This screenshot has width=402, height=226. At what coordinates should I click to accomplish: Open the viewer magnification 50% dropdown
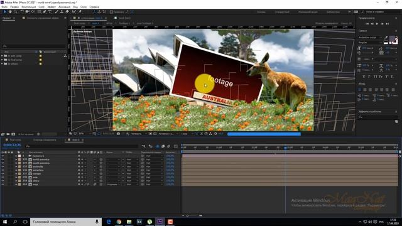click(x=84, y=134)
